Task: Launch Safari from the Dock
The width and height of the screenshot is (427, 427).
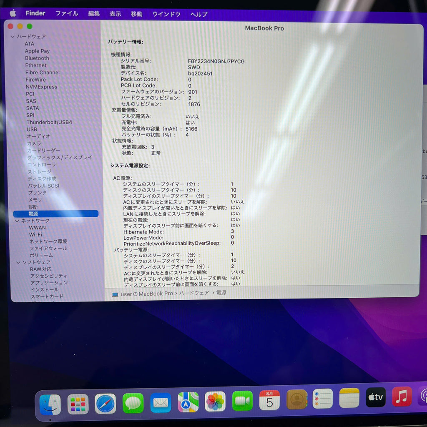Action: pos(105,403)
